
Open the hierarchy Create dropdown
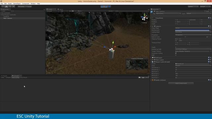(3, 11)
